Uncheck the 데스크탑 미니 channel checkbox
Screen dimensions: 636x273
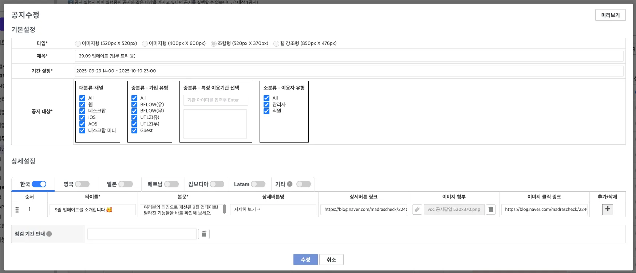tap(82, 130)
